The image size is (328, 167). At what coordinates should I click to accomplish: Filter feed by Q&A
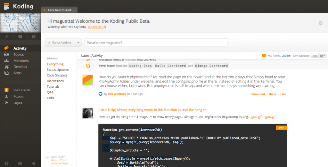pos(50,92)
